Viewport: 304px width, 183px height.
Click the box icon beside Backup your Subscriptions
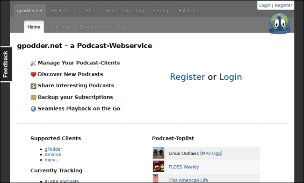(x=33, y=98)
